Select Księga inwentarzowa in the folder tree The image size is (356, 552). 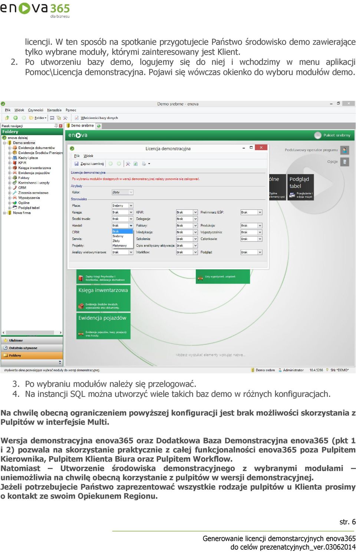coord(34,168)
